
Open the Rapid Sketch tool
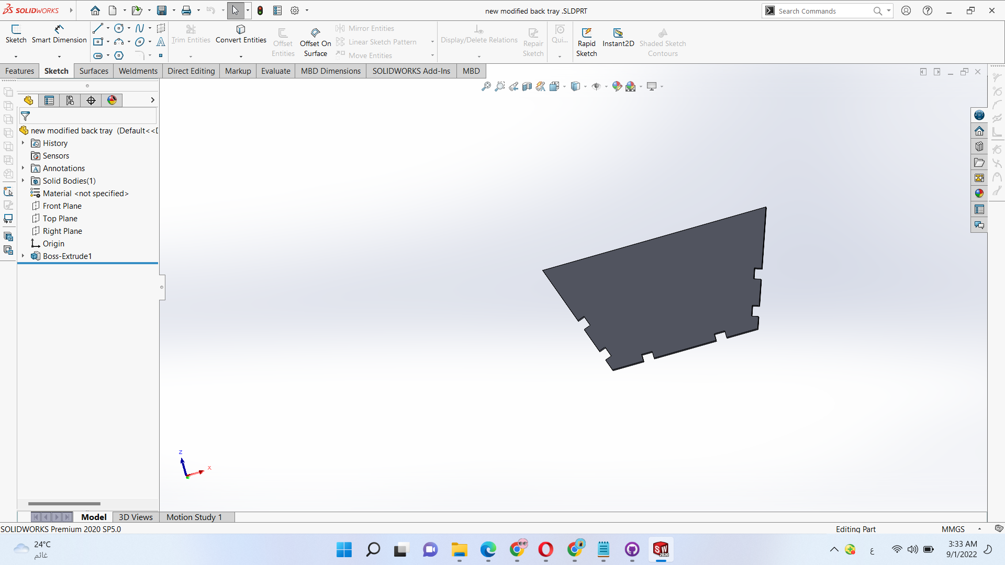coord(586,42)
